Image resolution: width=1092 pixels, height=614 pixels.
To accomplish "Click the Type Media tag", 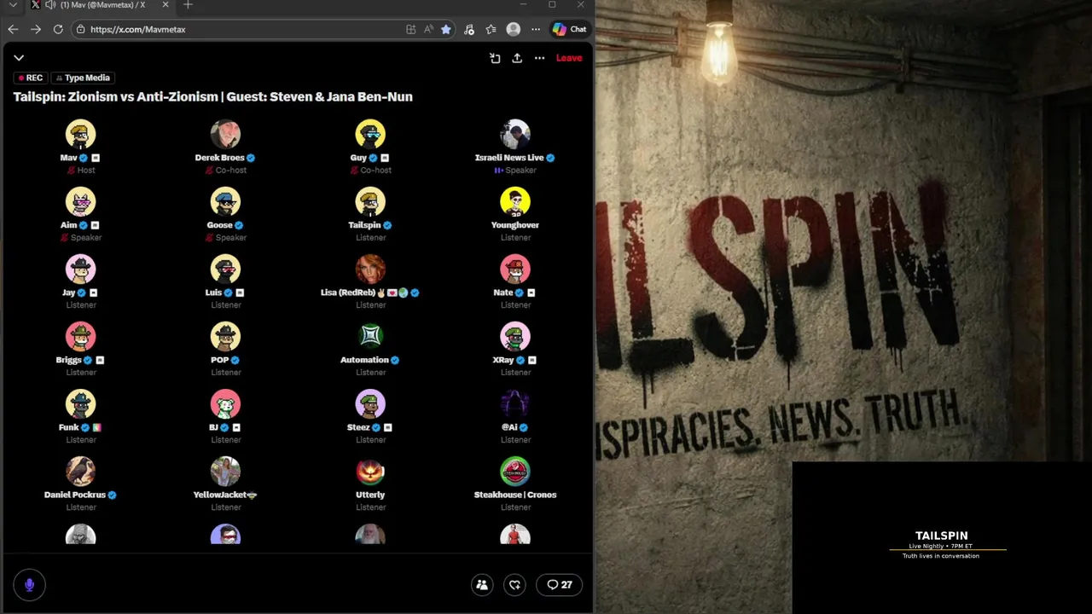I will click(83, 78).
